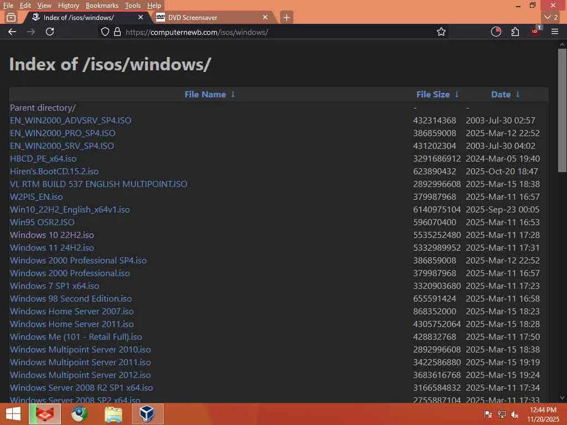Open Windows 2000 Professional SP4.iso

(x=78, y=260)
